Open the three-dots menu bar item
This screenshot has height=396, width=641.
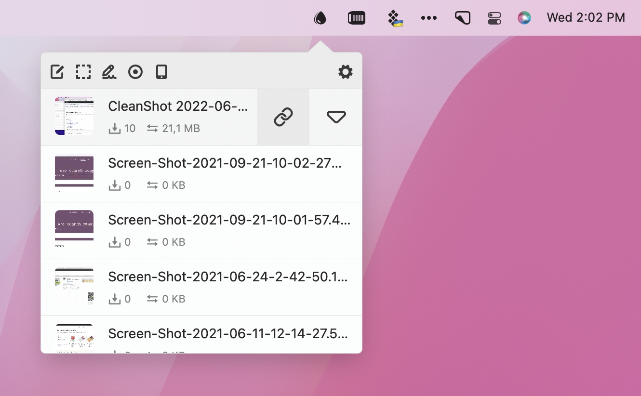point(428,18)
